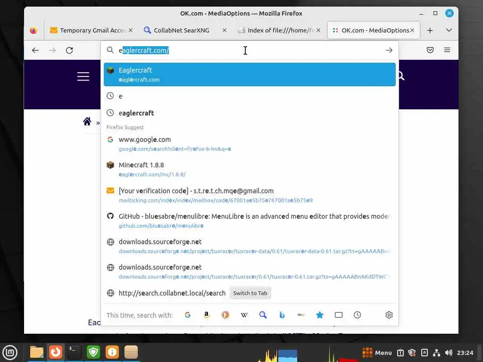Open the green shield app in the panel
The height and width of the screenshot is (362, 483).
point(93,352)
